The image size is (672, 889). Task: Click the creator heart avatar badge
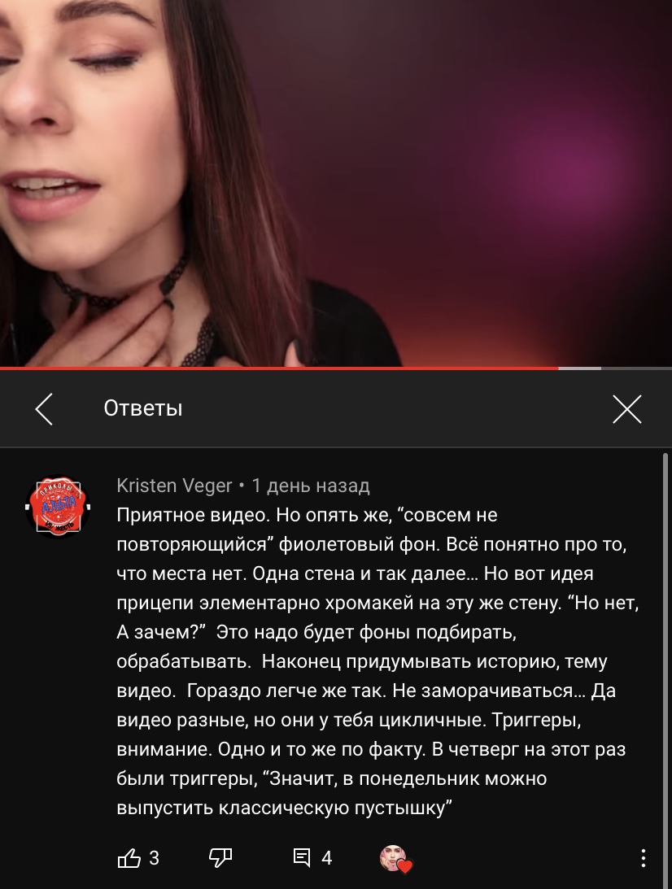(395, 858)
